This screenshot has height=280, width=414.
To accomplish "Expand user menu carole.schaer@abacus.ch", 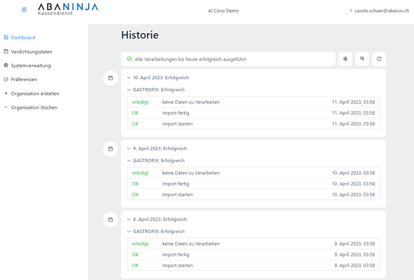I will [379, 11].
